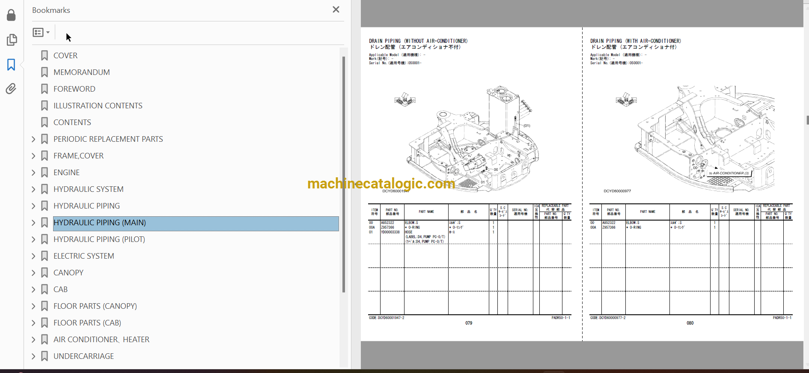
Task: Click the bookmark icon beside CAB
Action: coord(45,289)
